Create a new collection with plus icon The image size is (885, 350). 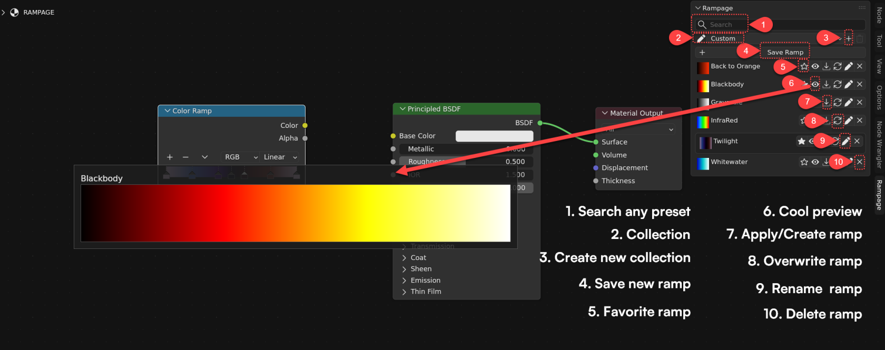coord(848,38)
